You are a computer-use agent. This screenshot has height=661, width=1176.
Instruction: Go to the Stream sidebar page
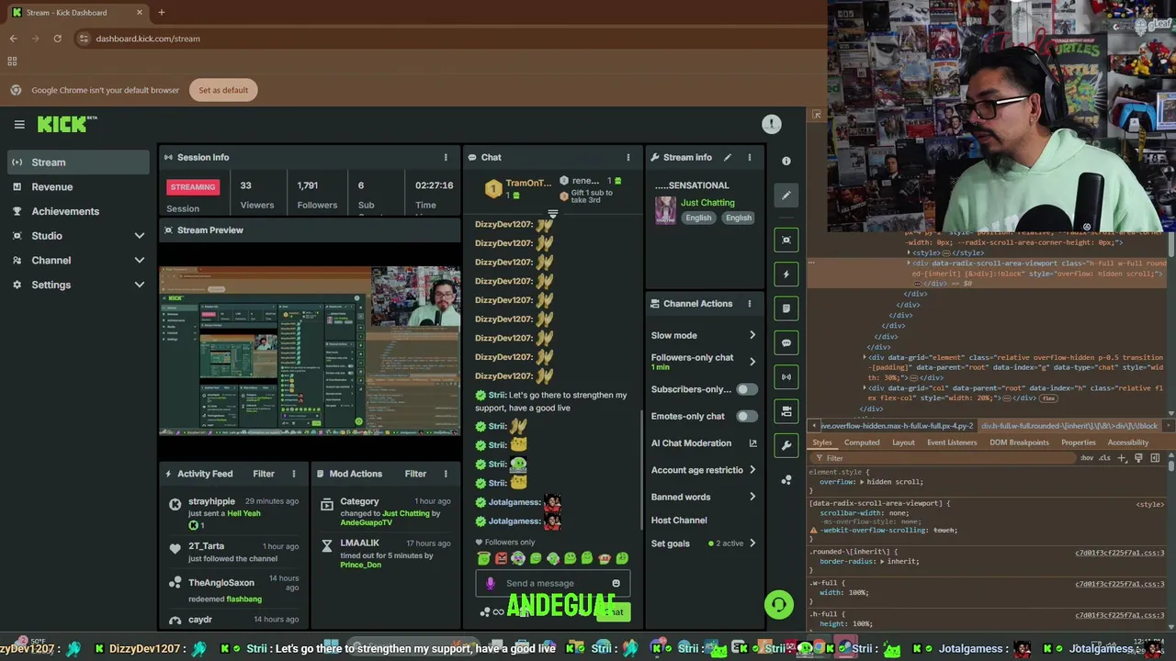[x=78, y=162]
